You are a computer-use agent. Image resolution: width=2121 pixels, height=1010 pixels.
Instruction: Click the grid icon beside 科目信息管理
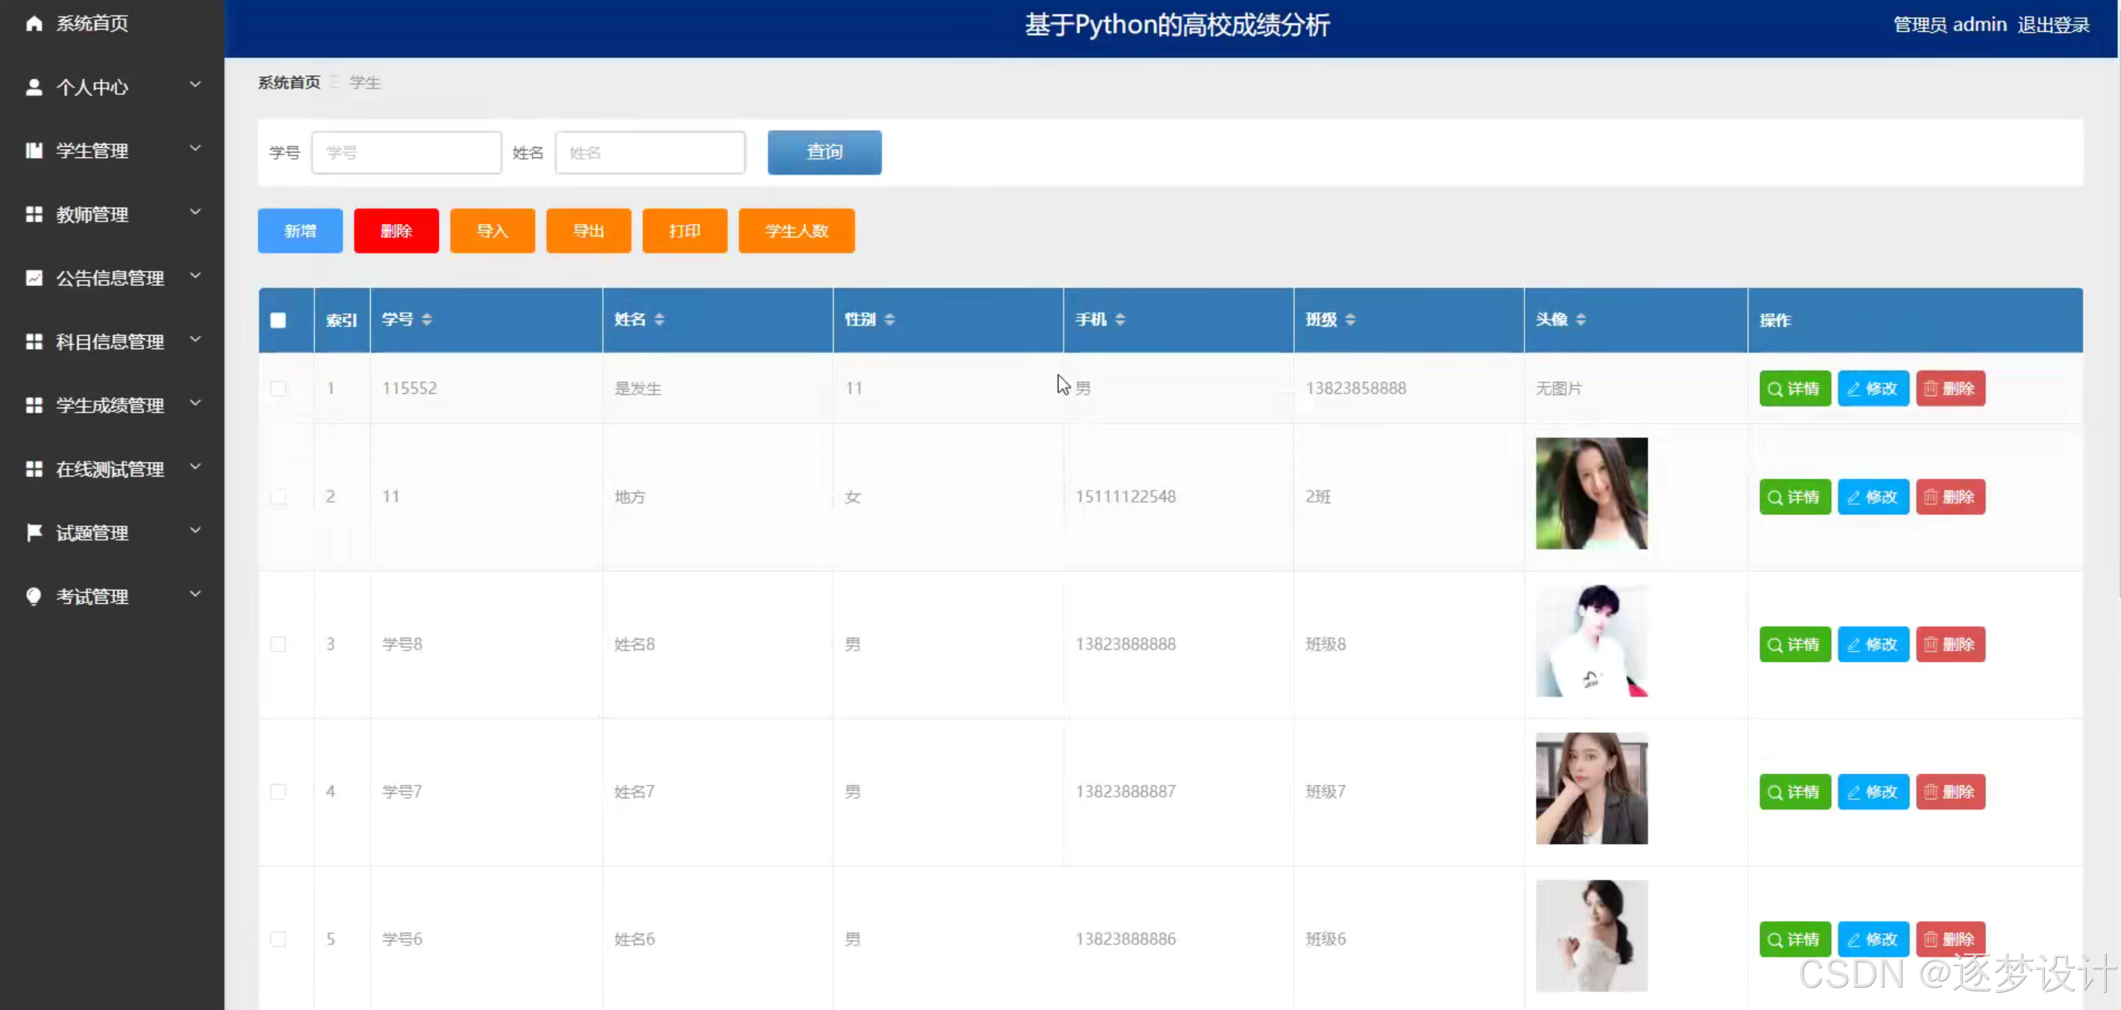pyautogui.click(x=34, y=341)
